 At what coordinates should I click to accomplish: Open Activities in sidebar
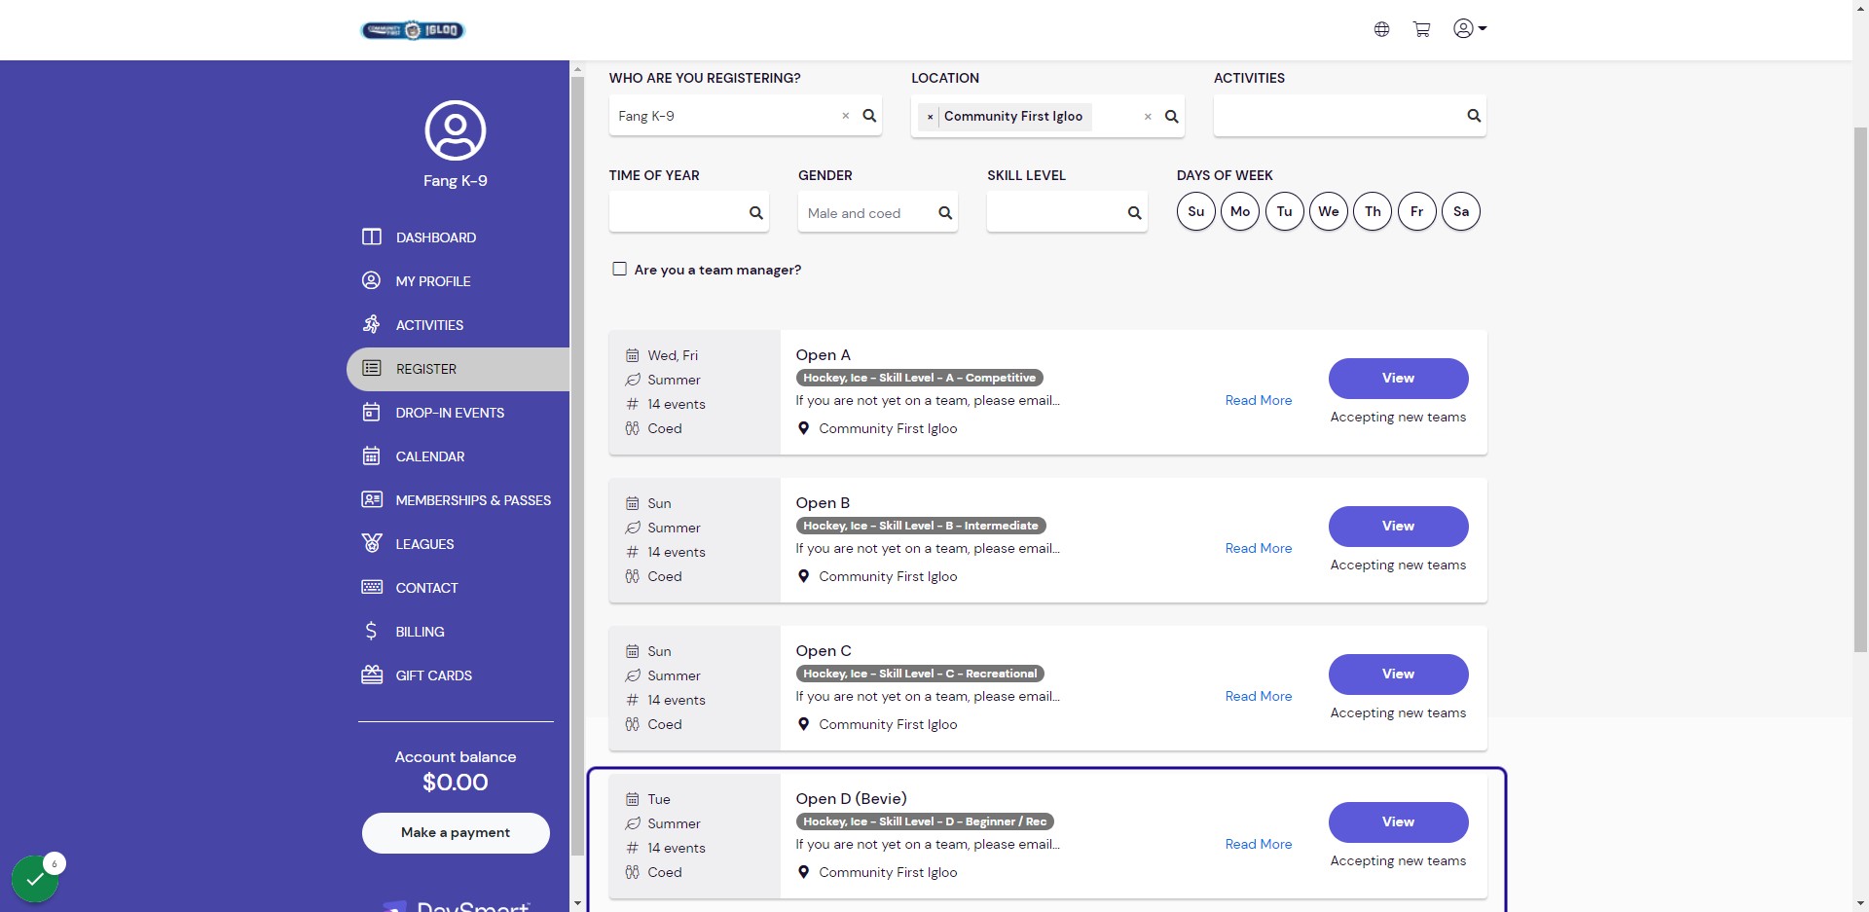(x=458, y=325)
